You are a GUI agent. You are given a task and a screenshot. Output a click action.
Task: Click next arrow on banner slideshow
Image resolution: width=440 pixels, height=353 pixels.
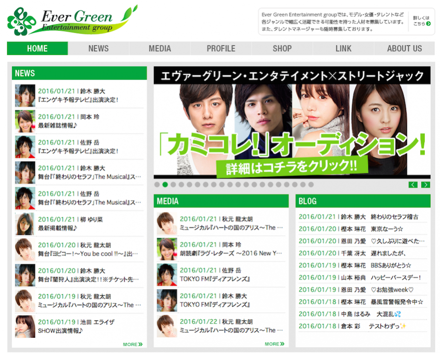(425, 185)
